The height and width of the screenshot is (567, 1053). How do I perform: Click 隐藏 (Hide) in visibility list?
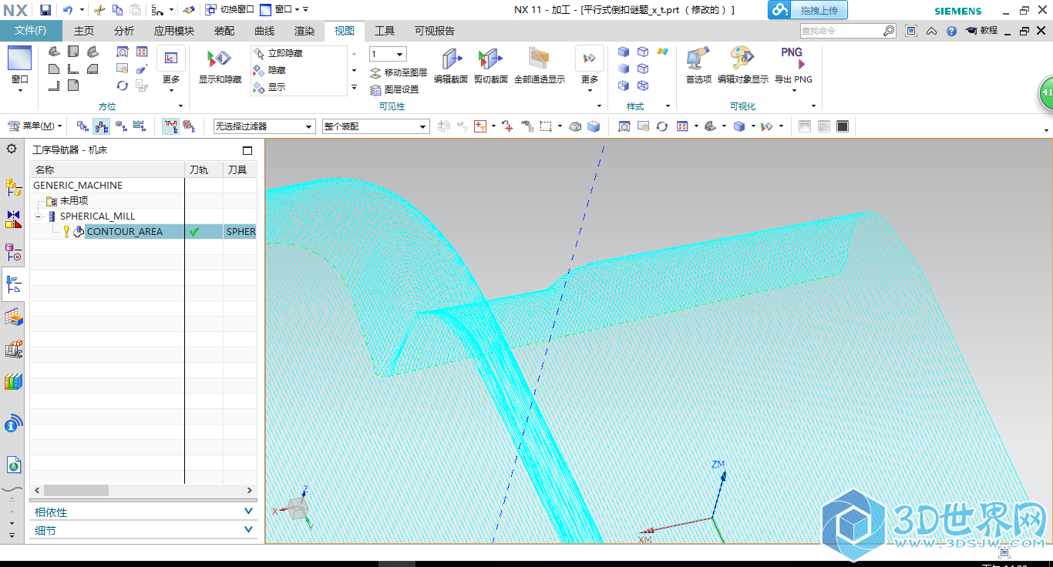[x=270, y=70]
